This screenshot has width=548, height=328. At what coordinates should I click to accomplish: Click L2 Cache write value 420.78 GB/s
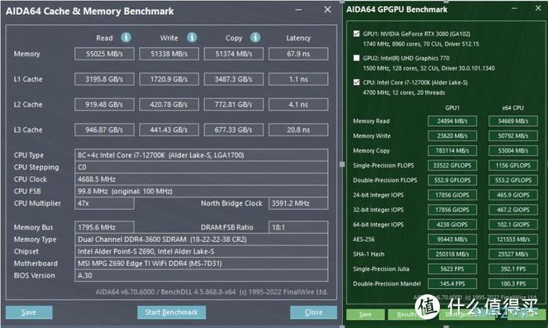pos(169,104)
